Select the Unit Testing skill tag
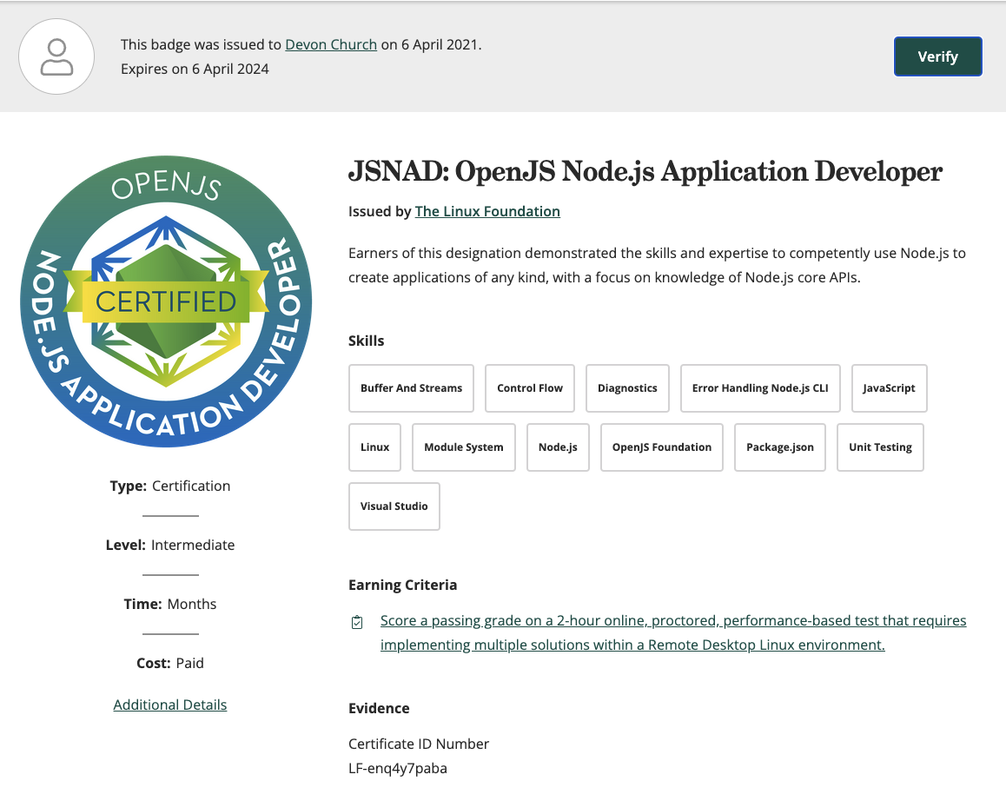This screenshot has height=801, width=1006. click(x=880, y=447)
